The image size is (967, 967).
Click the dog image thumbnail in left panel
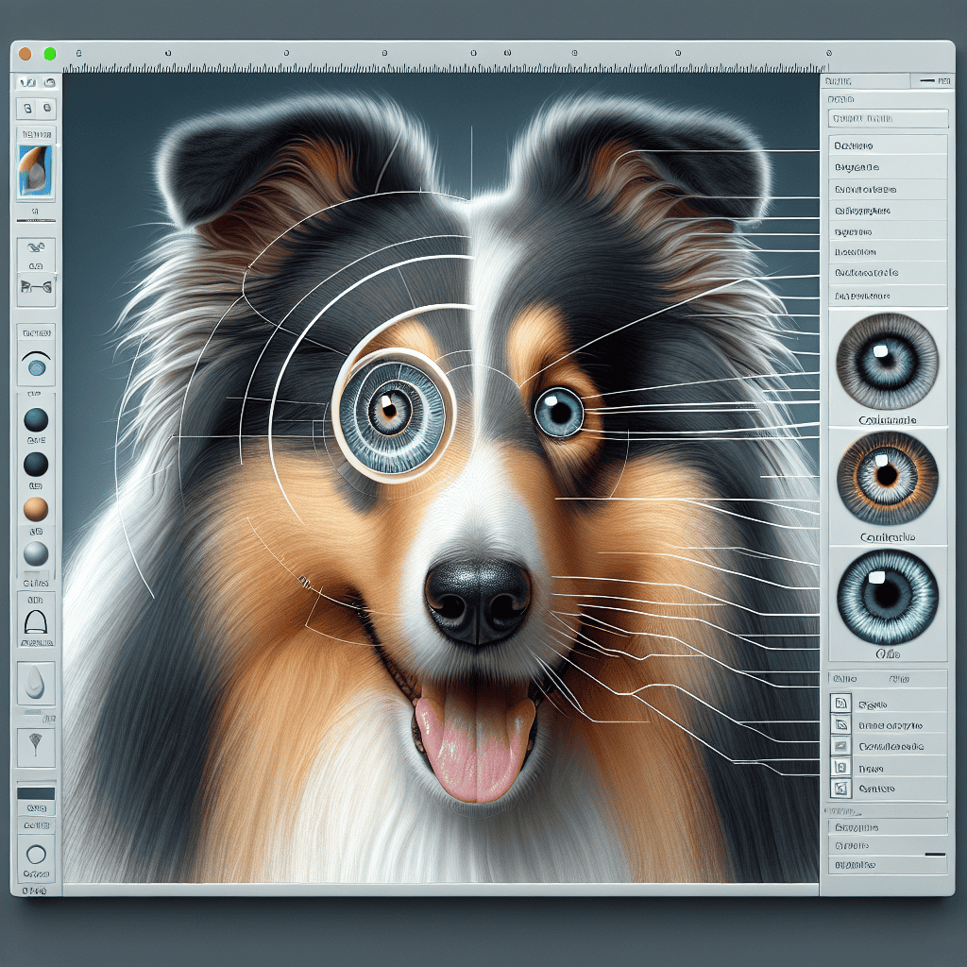[36, 170]
